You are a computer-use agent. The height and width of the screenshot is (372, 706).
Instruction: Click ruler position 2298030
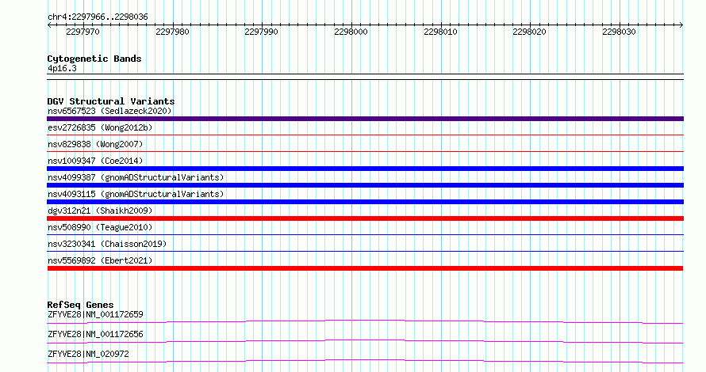[x=619, y=32]
